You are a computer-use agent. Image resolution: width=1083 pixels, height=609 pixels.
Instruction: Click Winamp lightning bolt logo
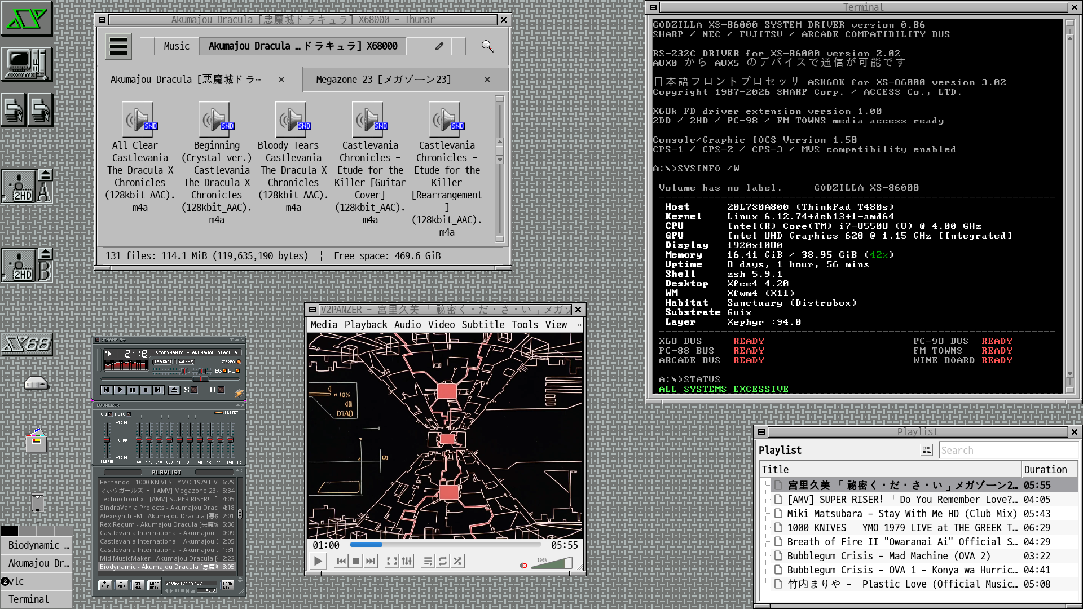point(239,393)
